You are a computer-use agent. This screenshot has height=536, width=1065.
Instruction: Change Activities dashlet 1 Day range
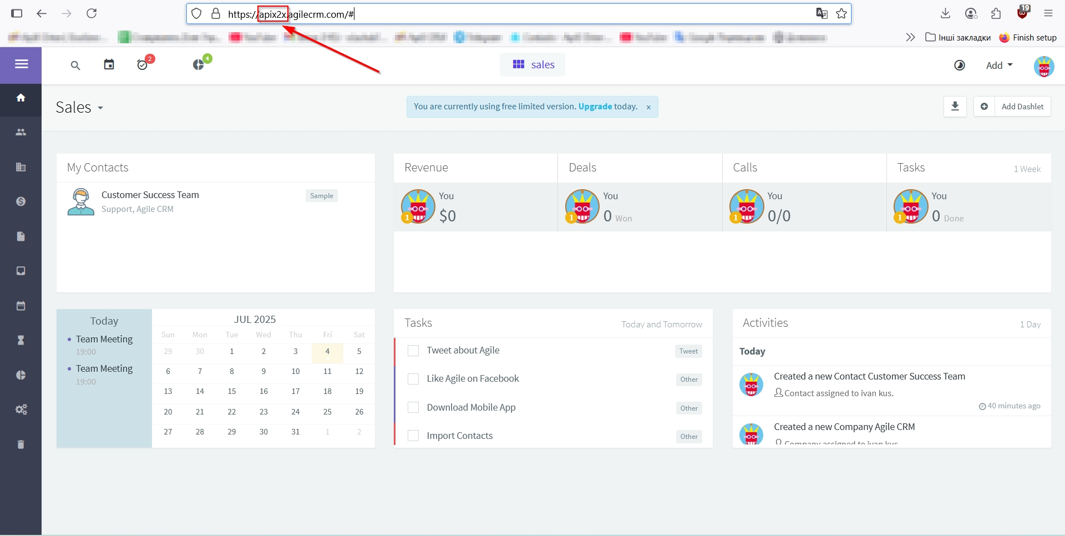click(1031, 325)
